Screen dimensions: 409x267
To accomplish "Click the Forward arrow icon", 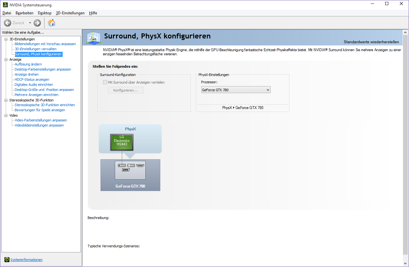I will (x=37, y=23).
